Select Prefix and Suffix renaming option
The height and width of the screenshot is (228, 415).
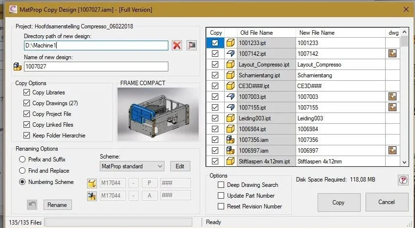22,160
